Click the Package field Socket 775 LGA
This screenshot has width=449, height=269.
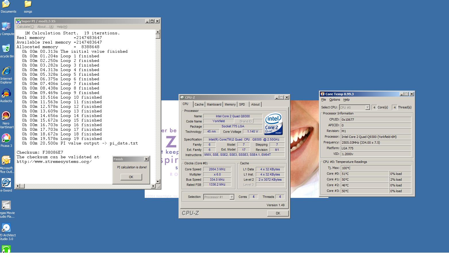tap(233, 126)
